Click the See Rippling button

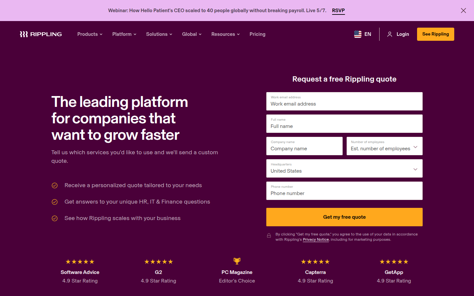435,34
